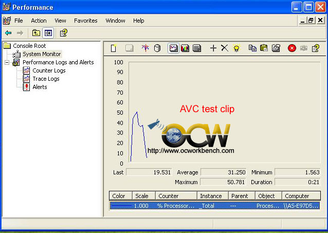The height and width of the screenshot is (233, 328).
Task: Open the View menu
Action: [x=60, y=21]
